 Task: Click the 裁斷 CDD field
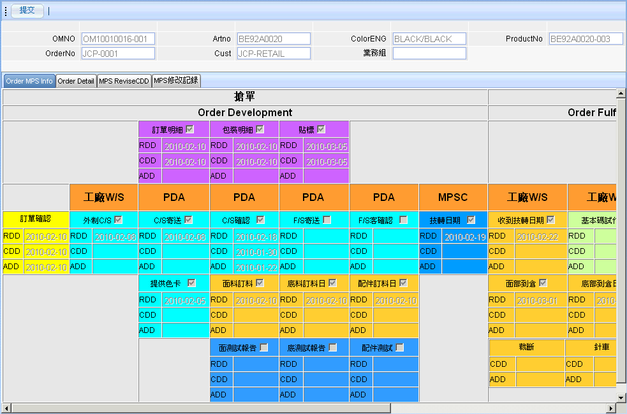click(540, 364)
